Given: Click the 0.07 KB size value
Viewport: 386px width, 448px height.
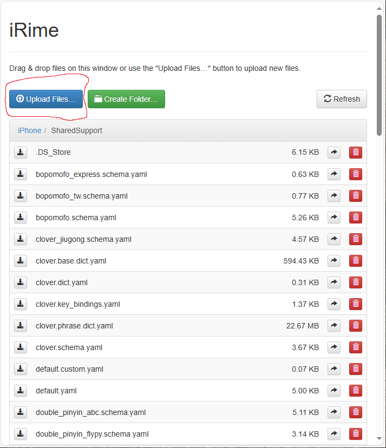Looking at the screenshot, I should point(305,369).
